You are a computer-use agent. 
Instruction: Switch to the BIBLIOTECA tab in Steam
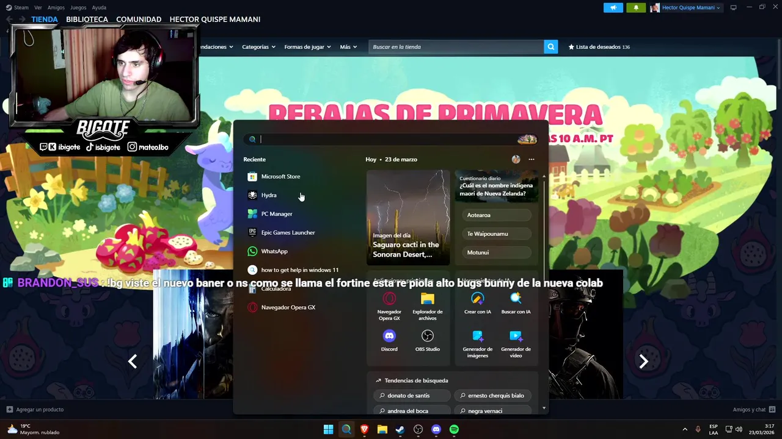[x=87, y=20]
